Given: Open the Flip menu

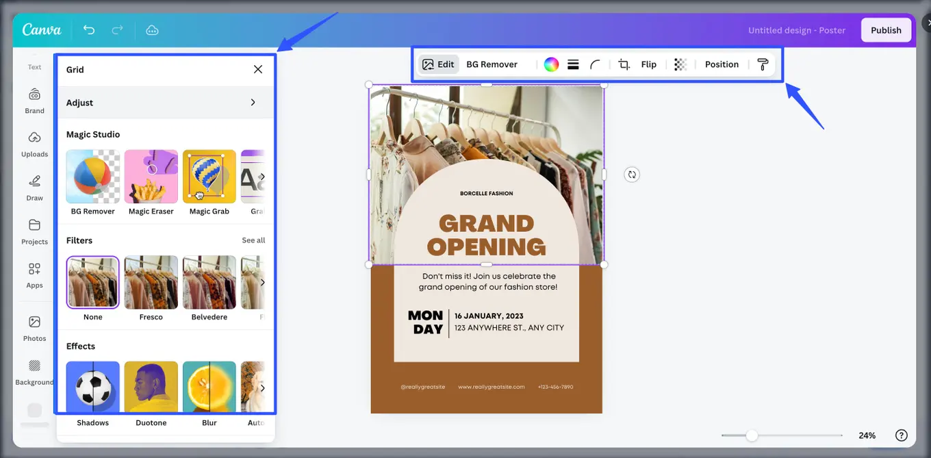Looking at the screenshot, I should click(648, 64).
